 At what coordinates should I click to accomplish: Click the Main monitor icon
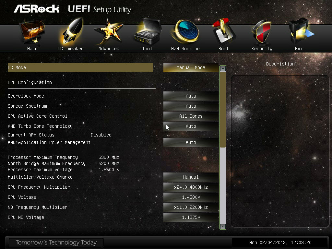tap(32, 32)
